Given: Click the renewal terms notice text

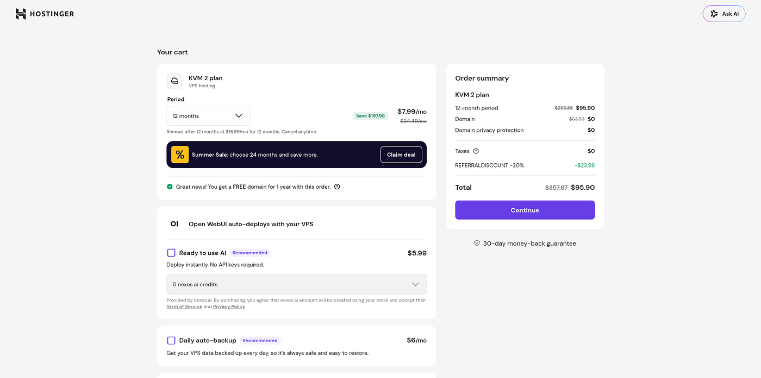Looking at the screenshot, I should [x=241, y=132].
